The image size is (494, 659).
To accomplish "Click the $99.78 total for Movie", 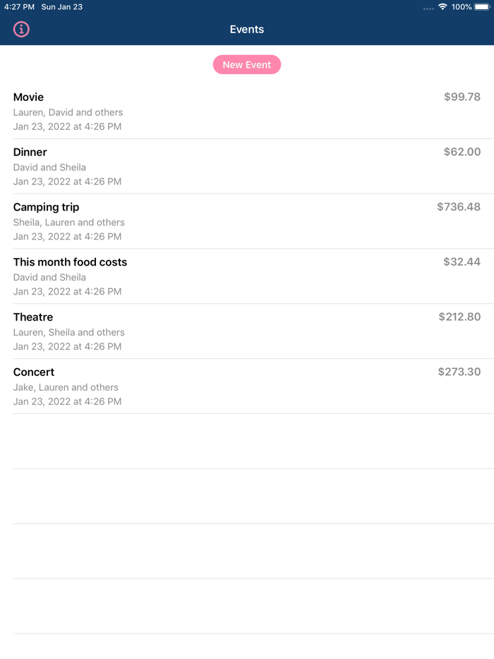I will click(x=462, y=97).
